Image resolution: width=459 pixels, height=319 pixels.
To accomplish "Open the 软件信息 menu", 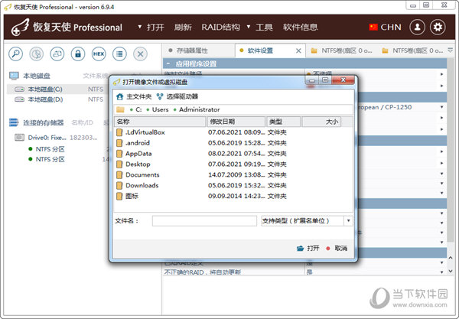I will pyautogui.click(x=301, y=28).
